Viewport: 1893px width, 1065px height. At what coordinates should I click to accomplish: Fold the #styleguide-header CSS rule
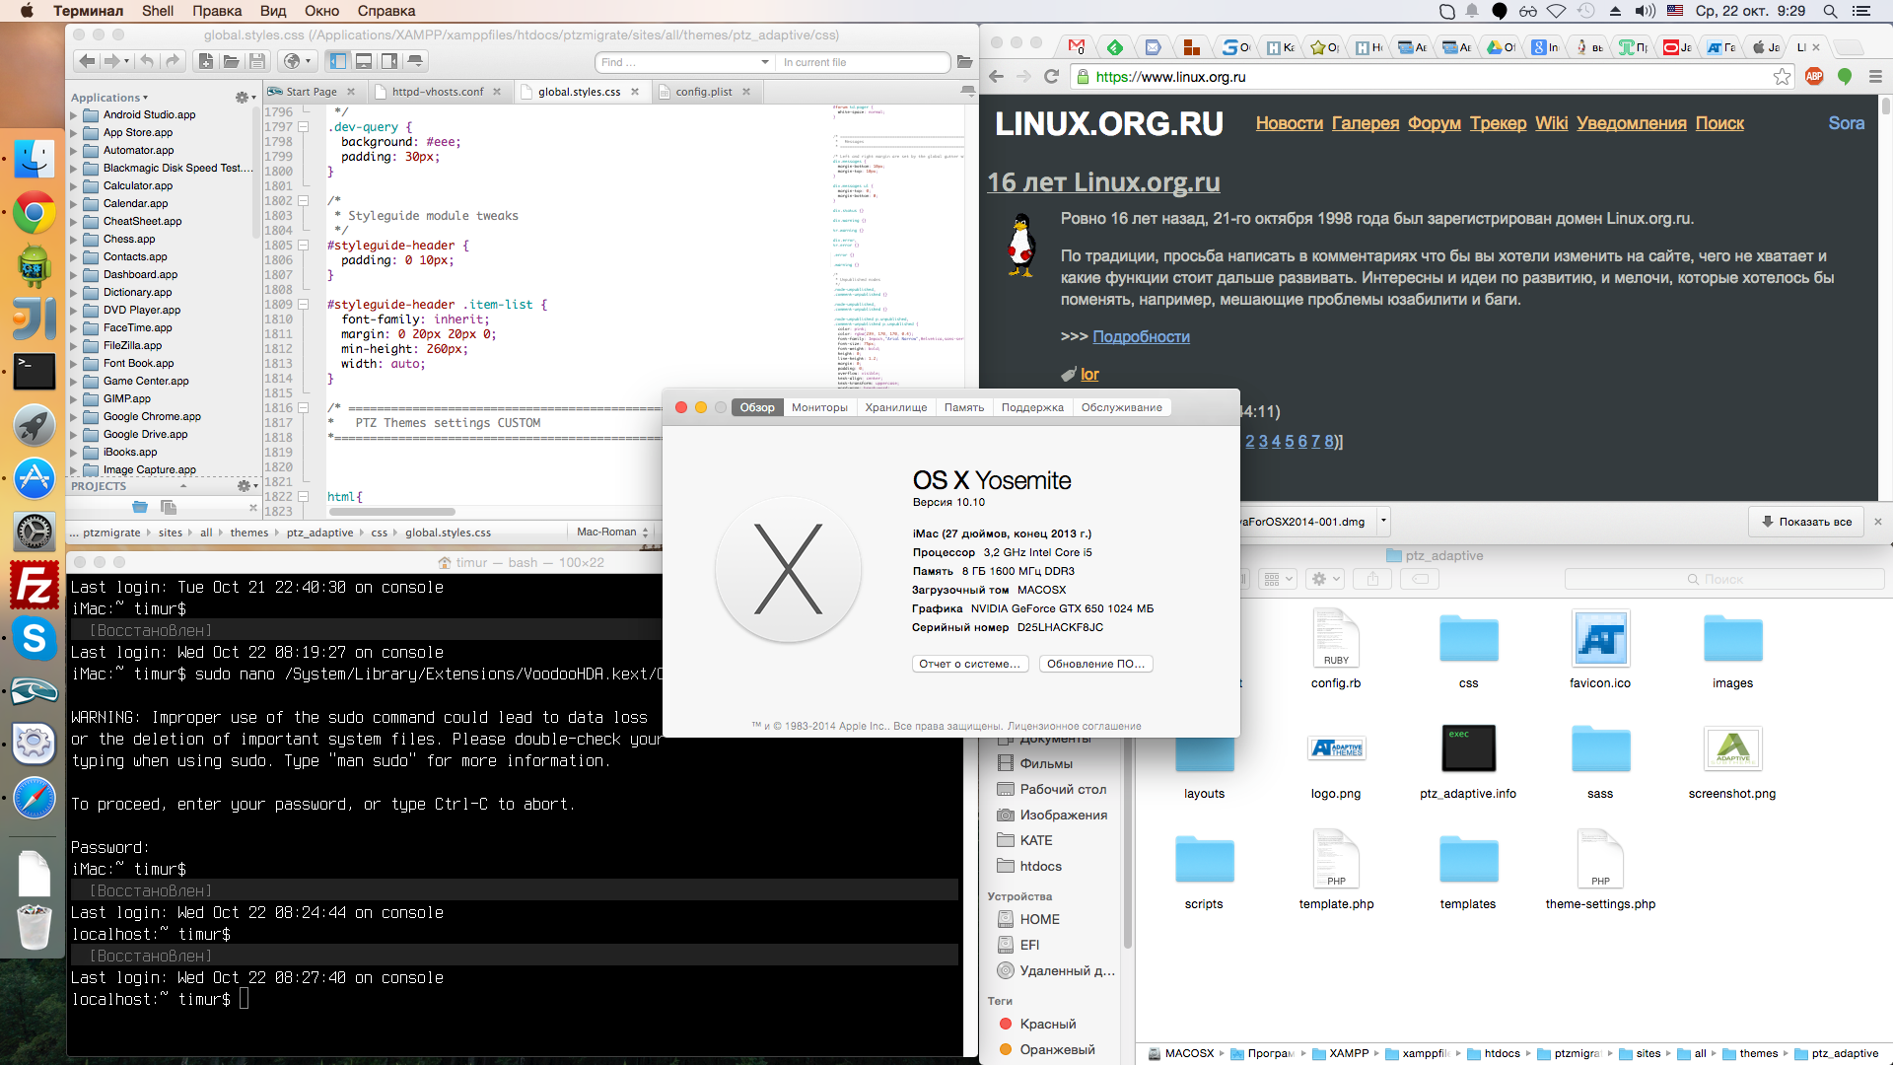coord(304,246)
